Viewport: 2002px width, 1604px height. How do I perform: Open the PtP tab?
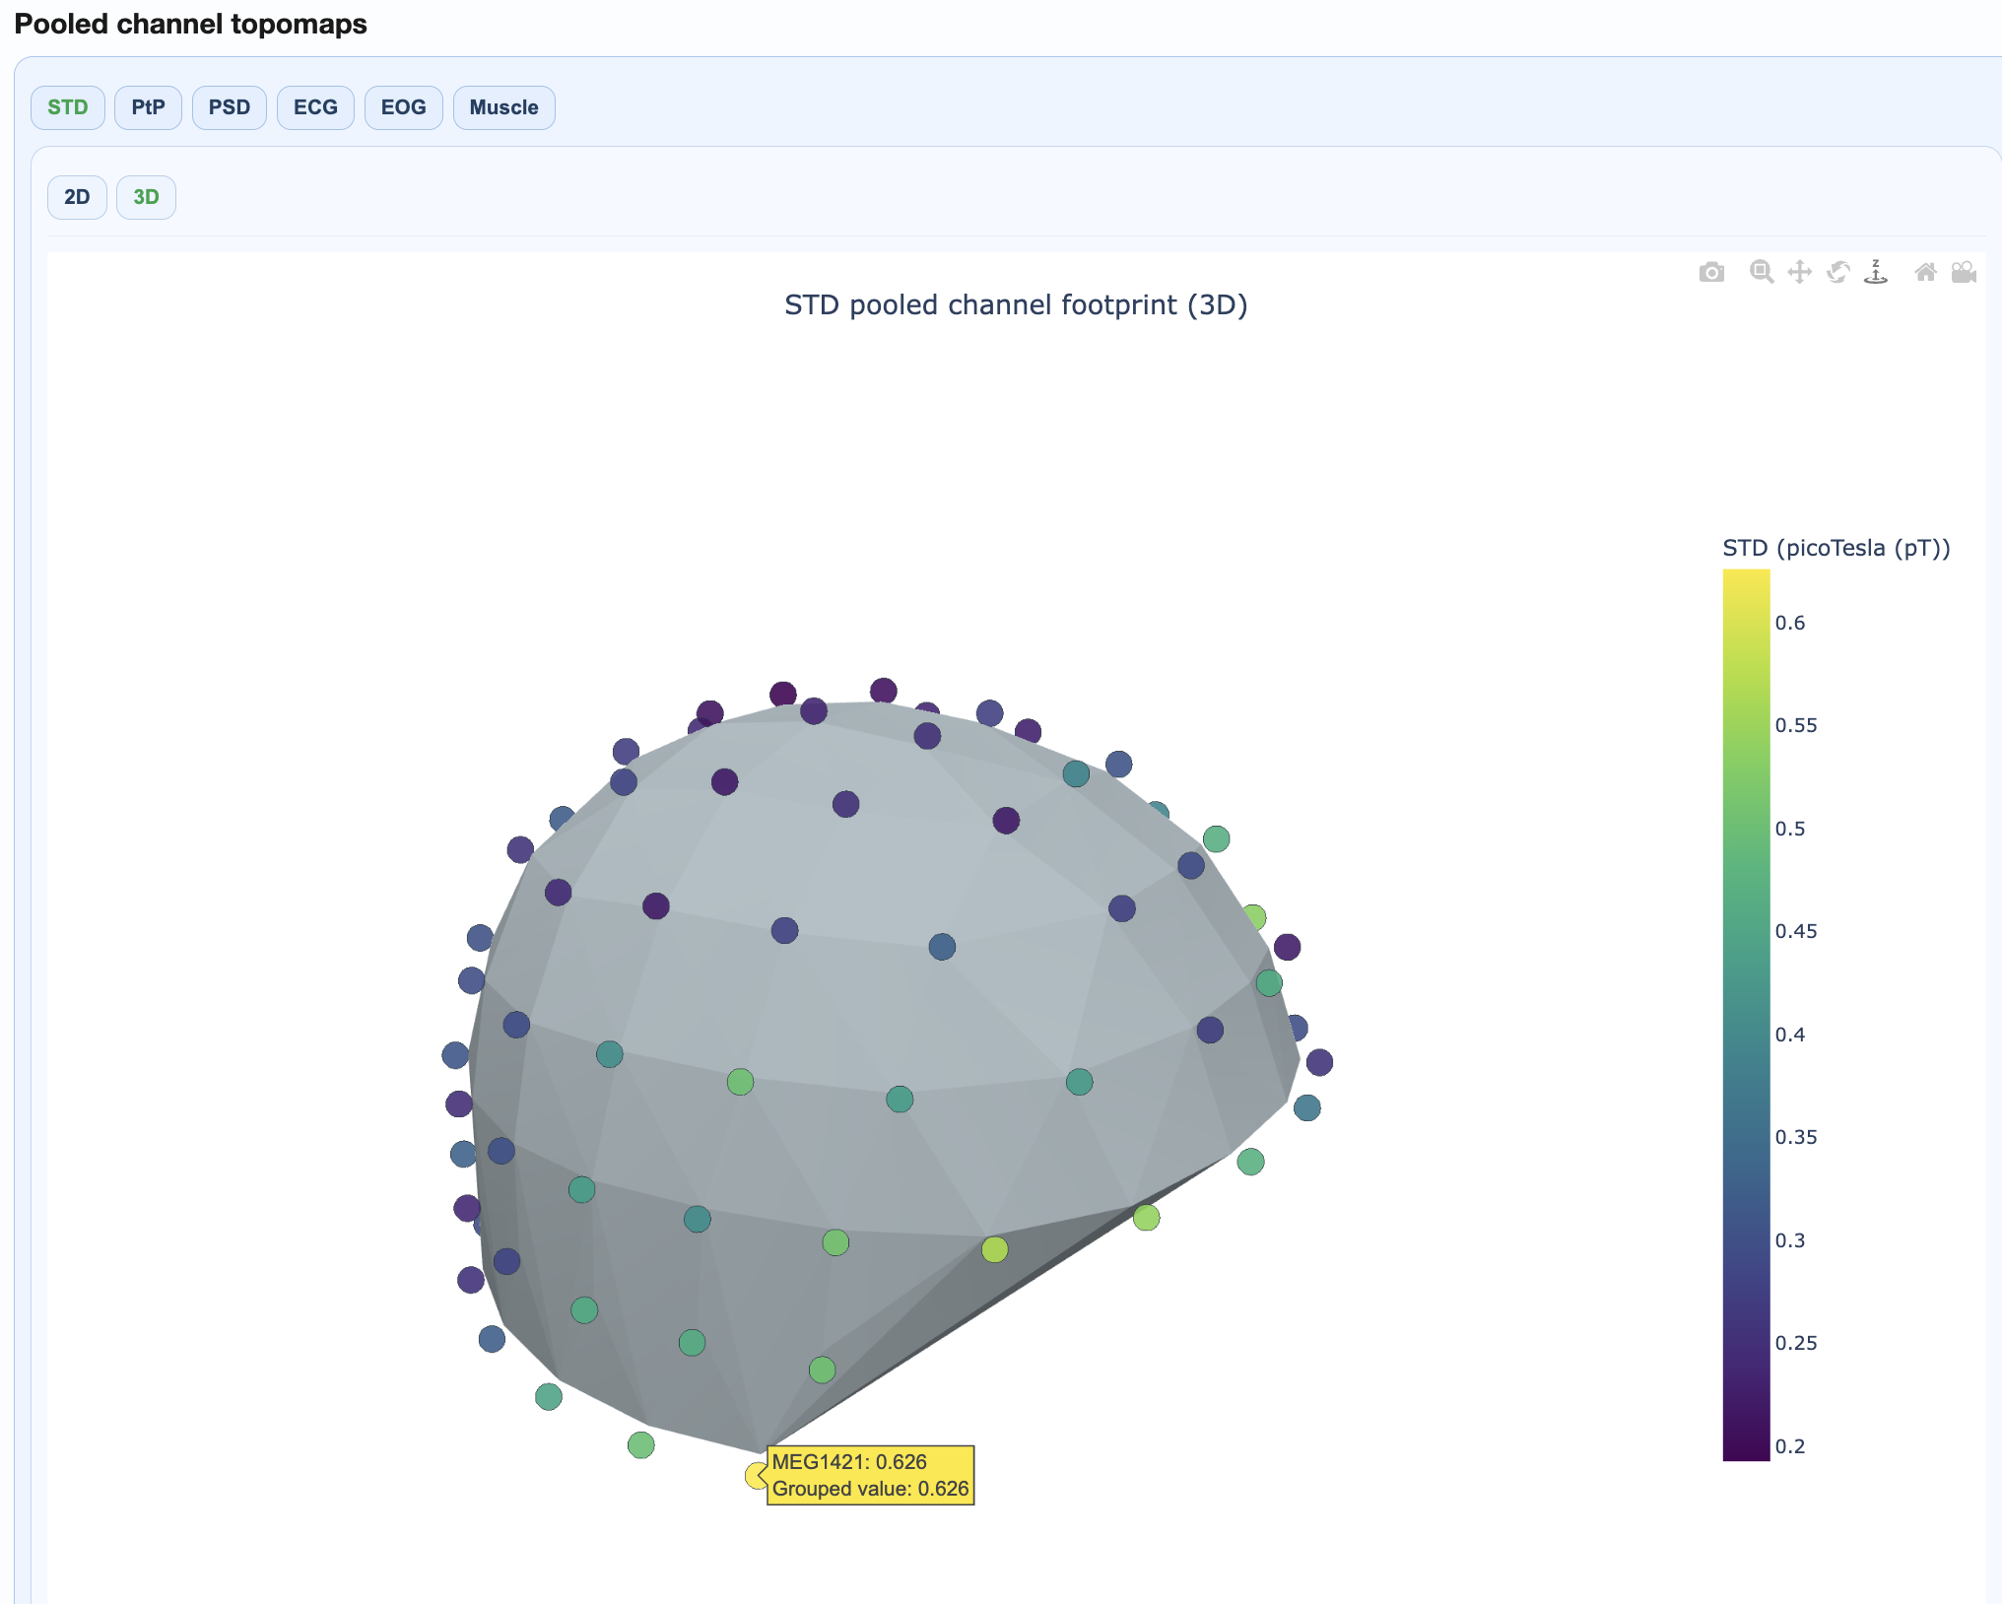point(148,107)
